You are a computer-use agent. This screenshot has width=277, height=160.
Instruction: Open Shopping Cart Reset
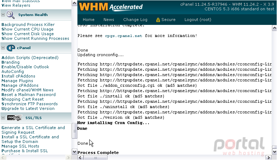pyautogui.click(x=22, y=99)
